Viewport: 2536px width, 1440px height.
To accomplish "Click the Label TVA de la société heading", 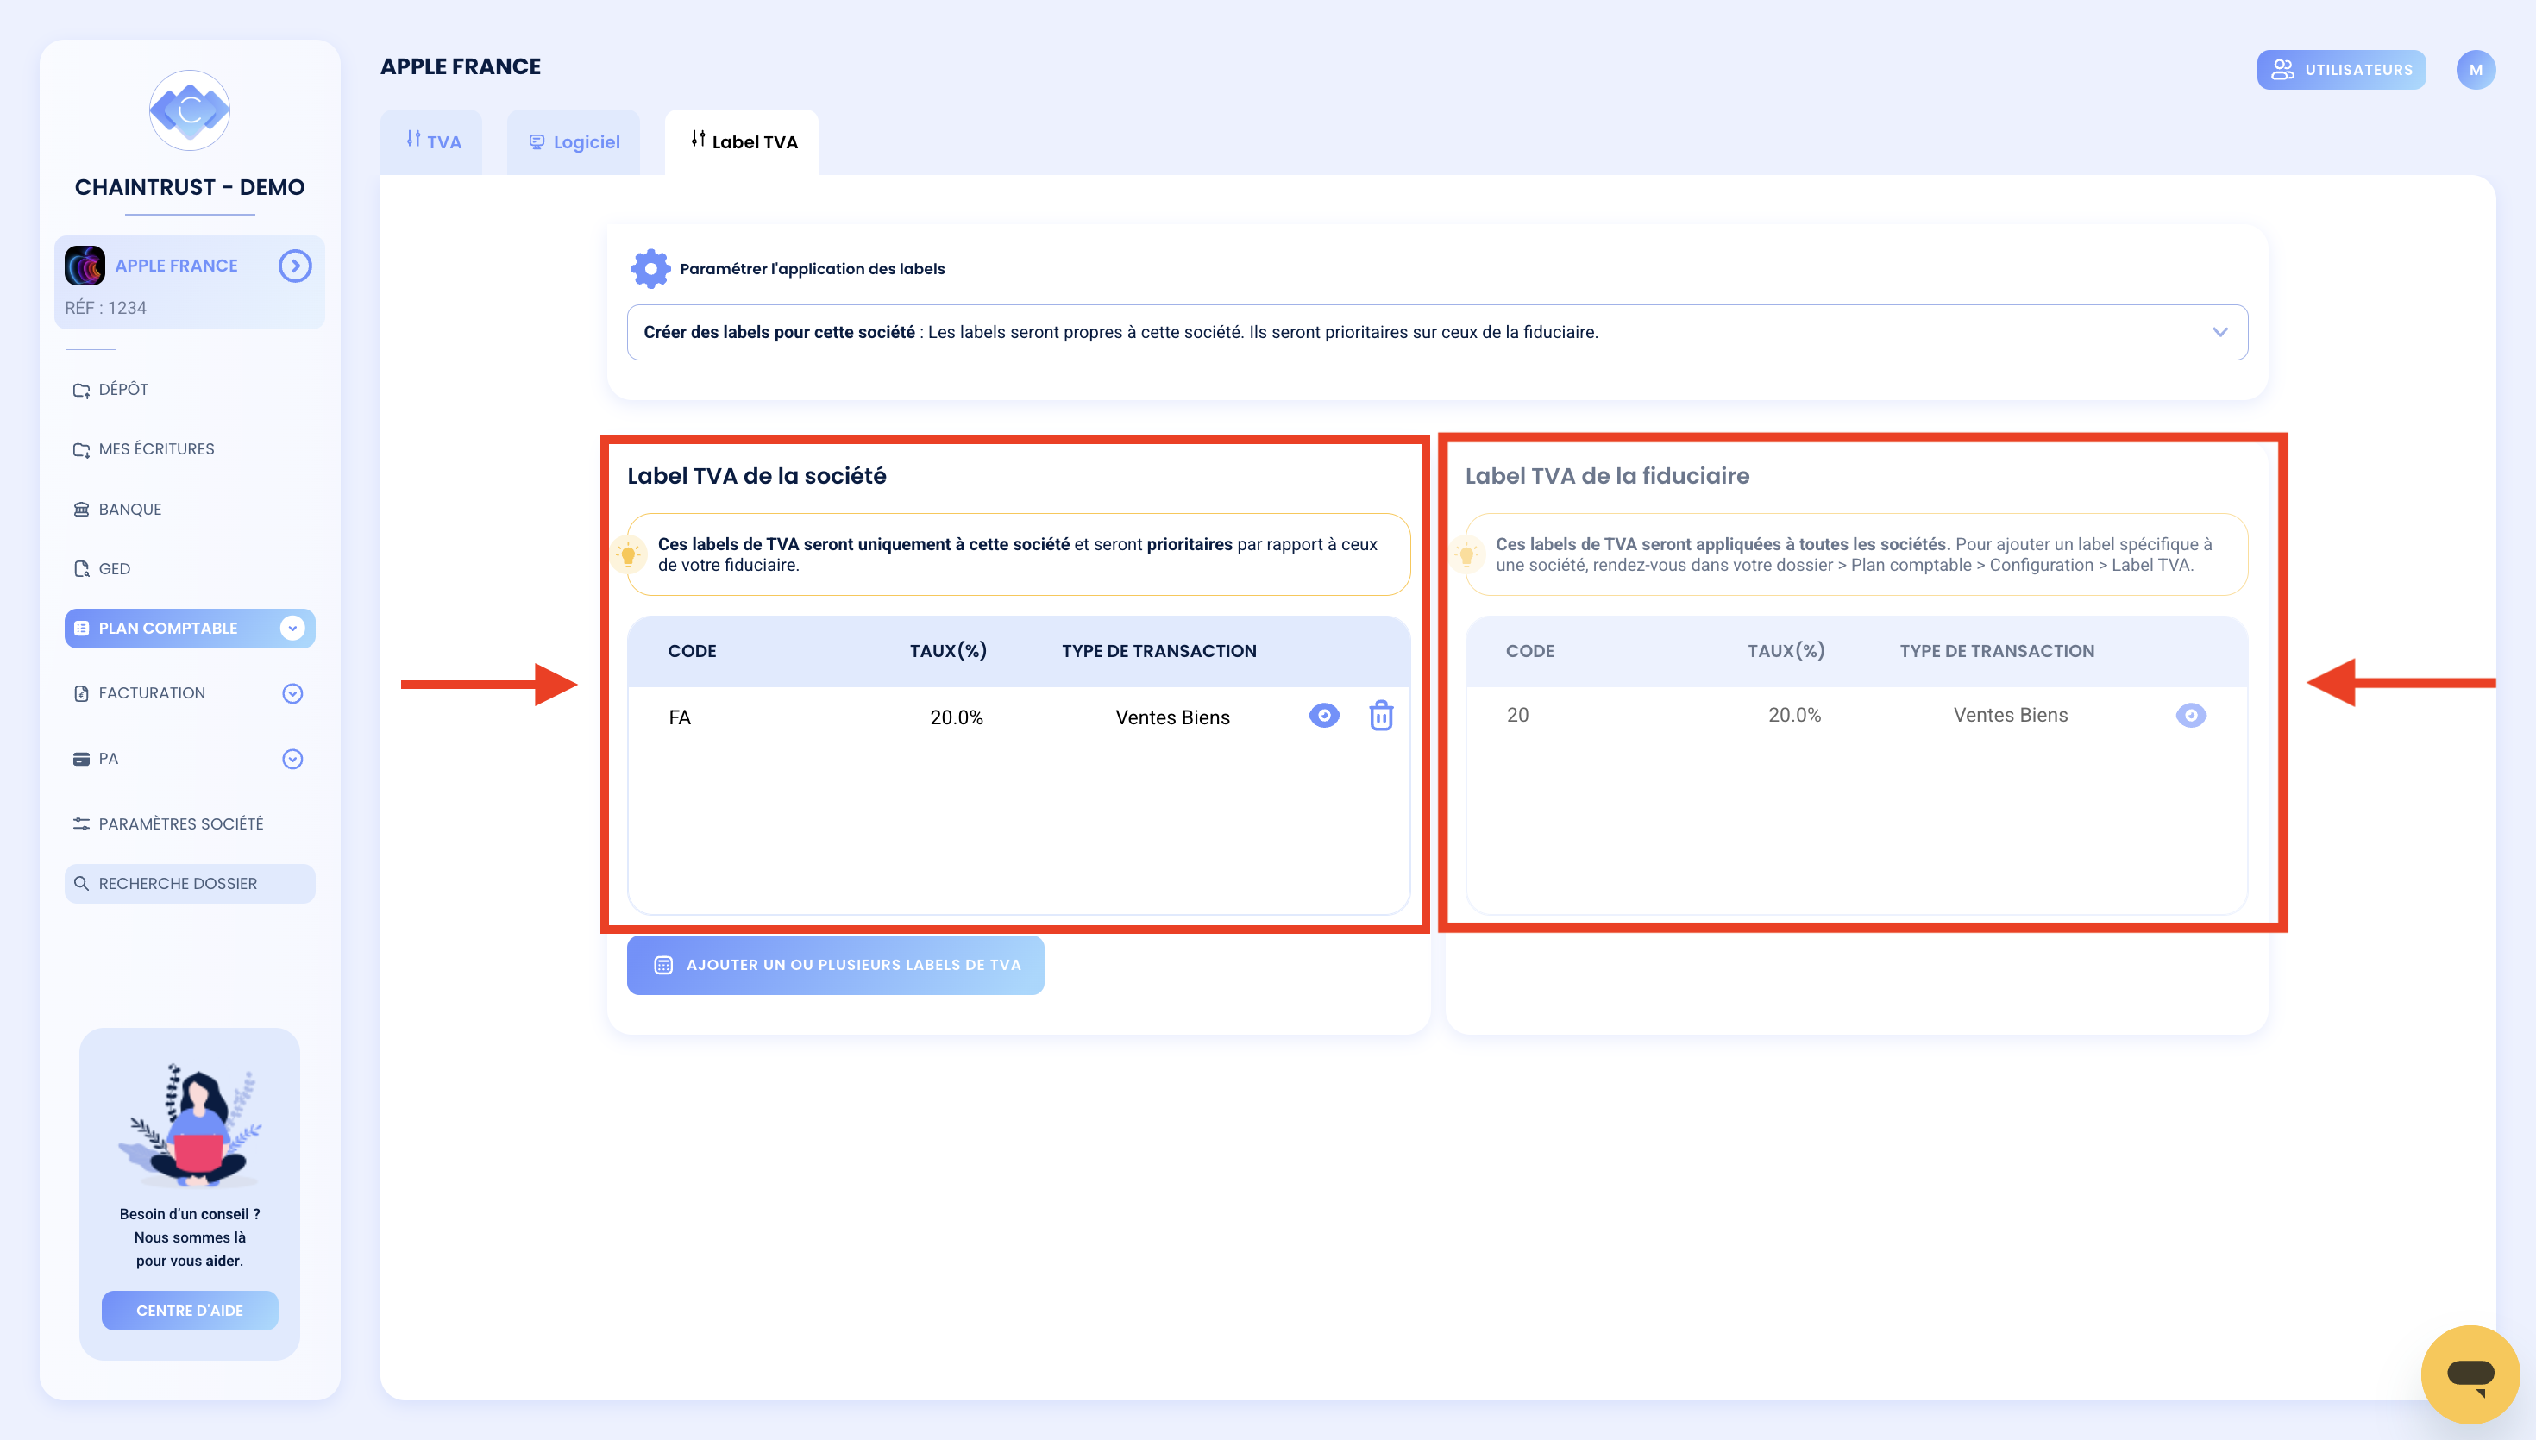I will point(756,476).
